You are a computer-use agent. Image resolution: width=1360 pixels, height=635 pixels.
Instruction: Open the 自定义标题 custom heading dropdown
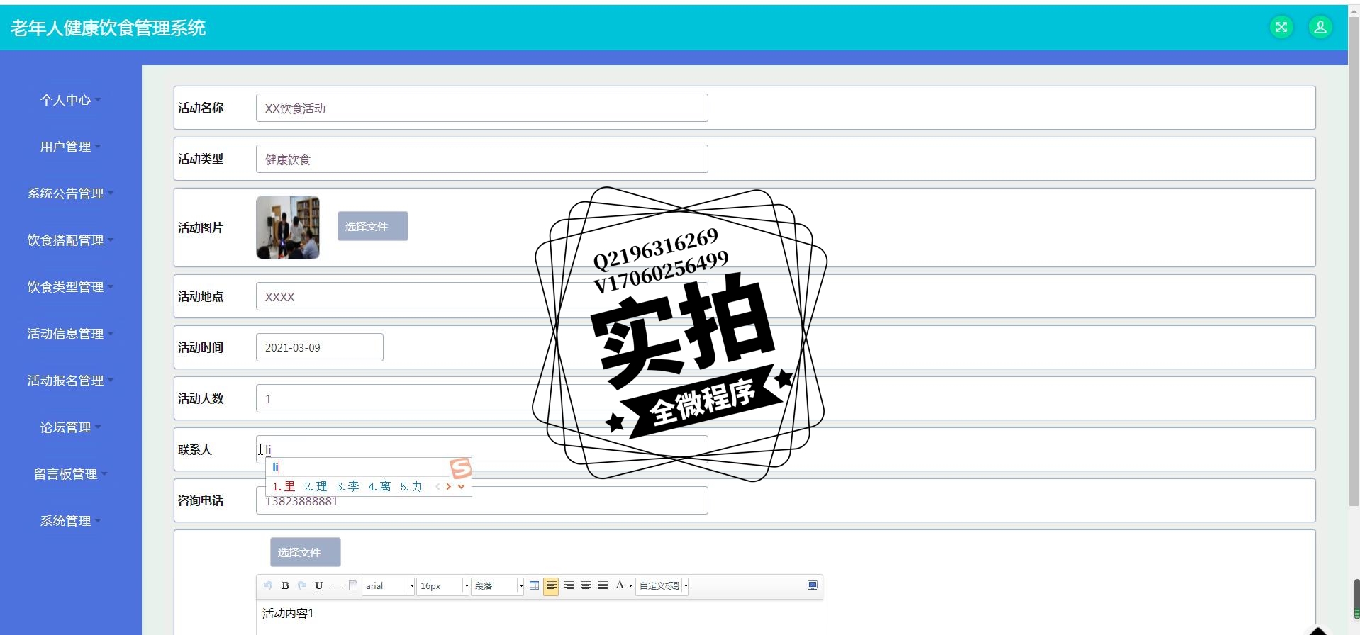coord(663,586)
